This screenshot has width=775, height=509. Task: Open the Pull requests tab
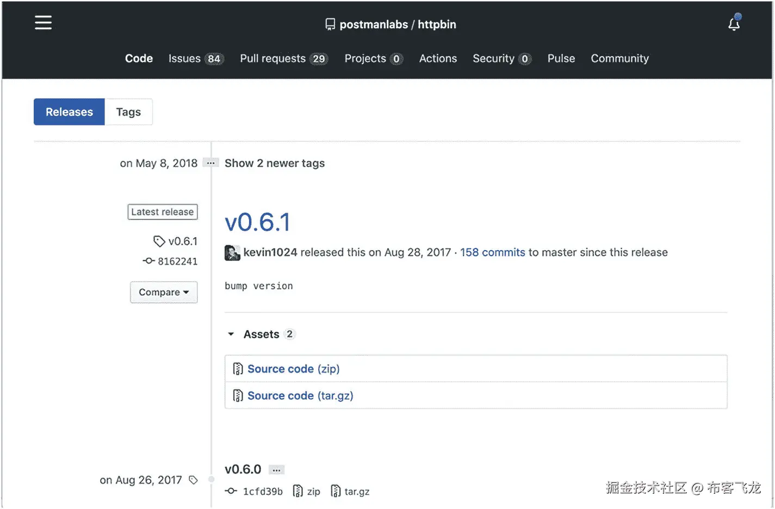tap(283, 59)
